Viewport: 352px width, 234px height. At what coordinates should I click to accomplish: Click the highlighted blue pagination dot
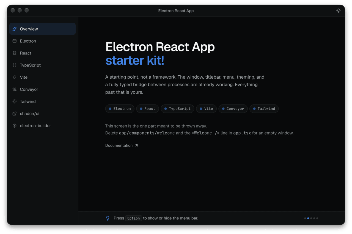pyautogui.click(x=308, y=218)
